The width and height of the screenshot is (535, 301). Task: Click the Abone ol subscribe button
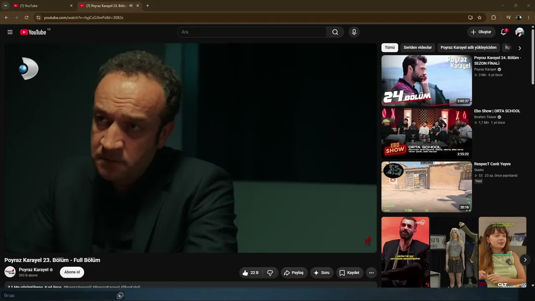coord(72,272)
